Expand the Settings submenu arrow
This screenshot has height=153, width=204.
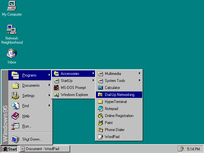pyautogui.click(x=49, y=95)
